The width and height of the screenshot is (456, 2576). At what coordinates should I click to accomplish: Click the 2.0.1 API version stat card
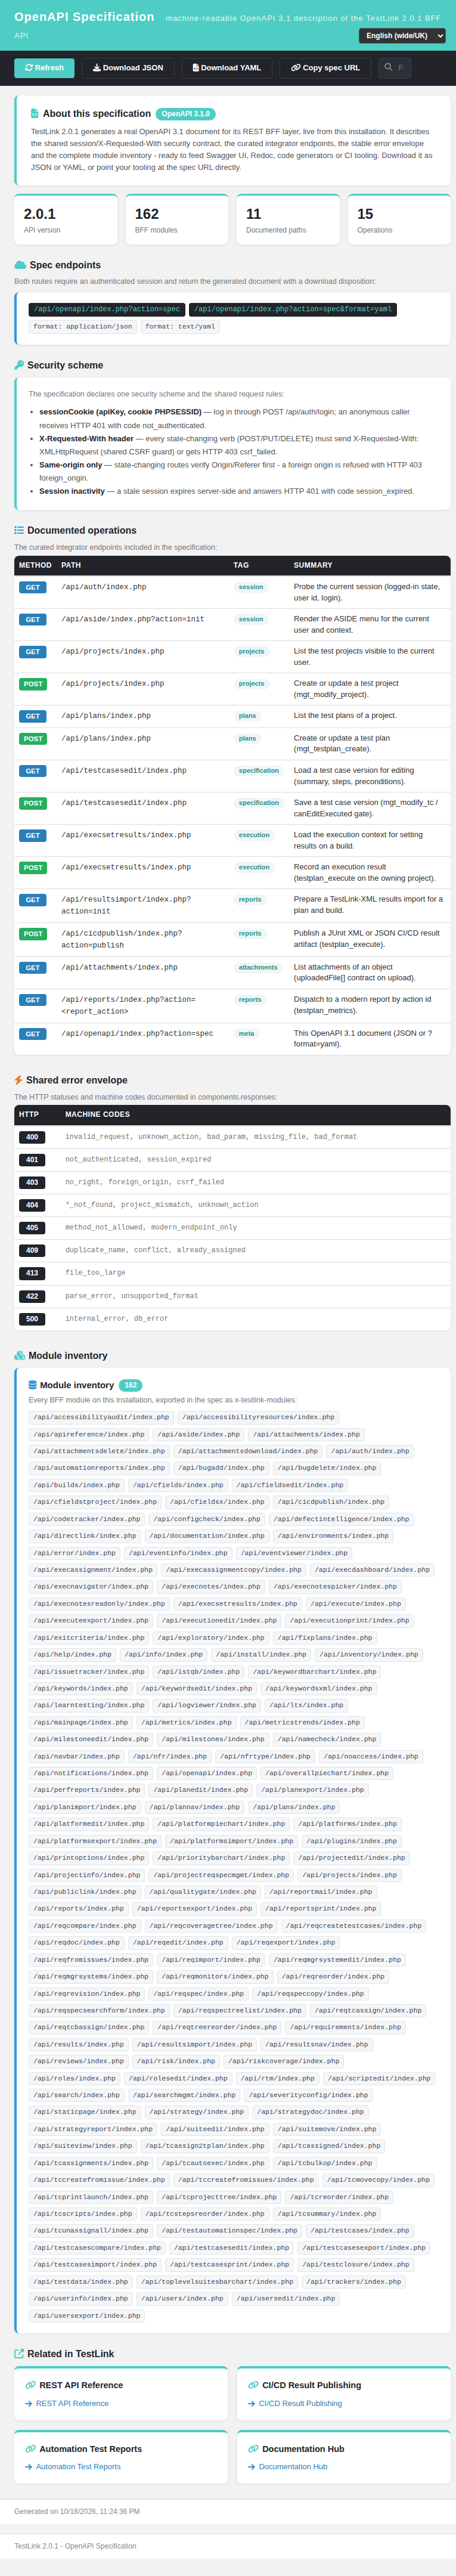click(66, 220)
